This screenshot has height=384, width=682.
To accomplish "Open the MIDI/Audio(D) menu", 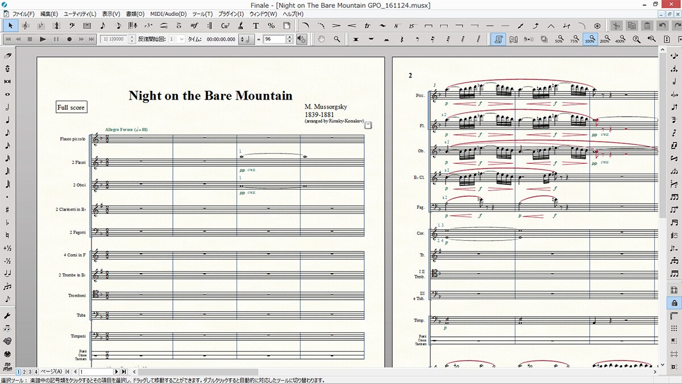I will [168, 14].
